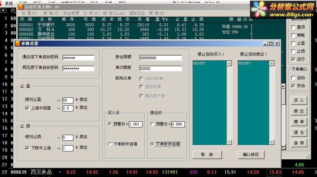The image size is (317, 177).
Task: Open the 策略(T) menu
Action: coord(51,13)
